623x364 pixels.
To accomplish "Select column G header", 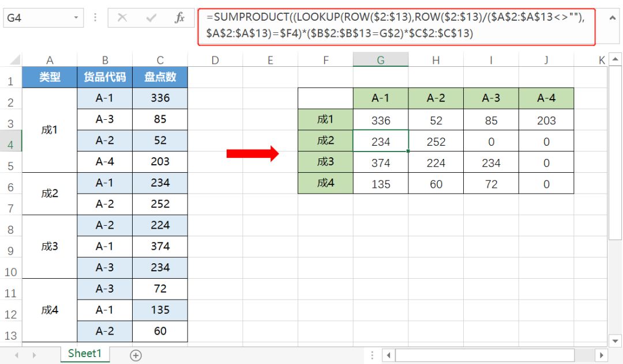I will [381, 60].
